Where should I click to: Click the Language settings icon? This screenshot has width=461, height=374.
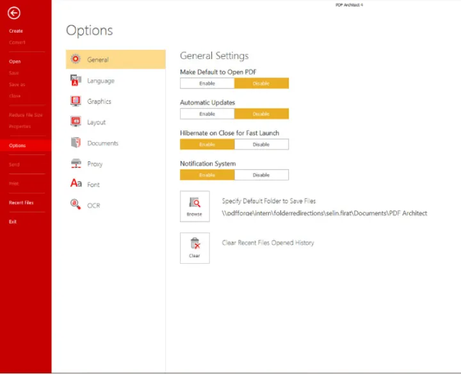pyautogui.click(x=76, y=80)
